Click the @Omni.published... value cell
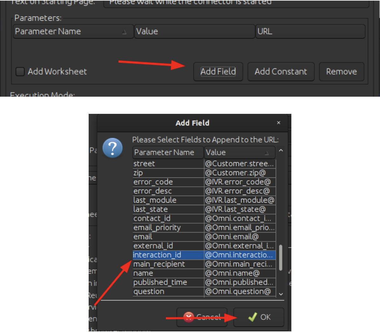380x332 pixels. tap(240, 282)
